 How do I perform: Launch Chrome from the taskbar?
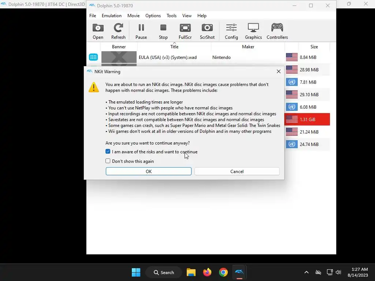tap(223, 272)
